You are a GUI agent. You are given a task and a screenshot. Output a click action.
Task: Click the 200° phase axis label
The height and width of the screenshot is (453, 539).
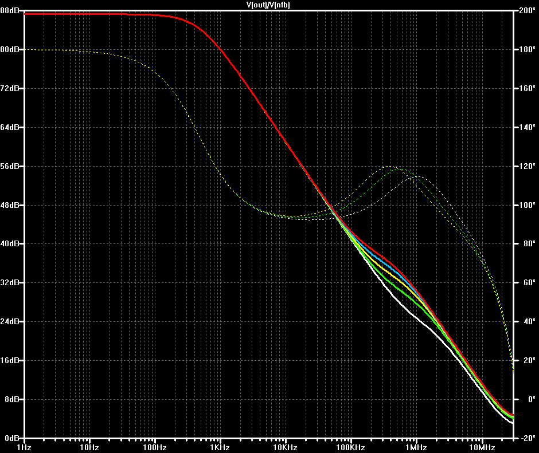tap(527, 11)
